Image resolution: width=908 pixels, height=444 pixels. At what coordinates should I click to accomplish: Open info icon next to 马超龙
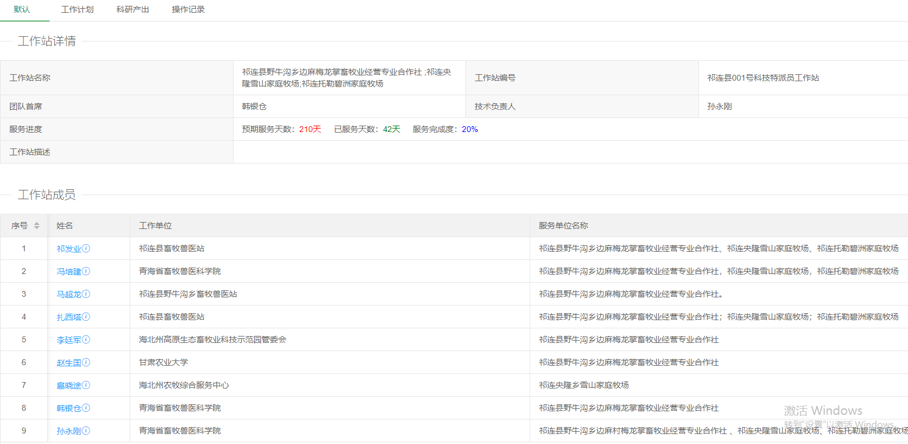coord(86,294)
